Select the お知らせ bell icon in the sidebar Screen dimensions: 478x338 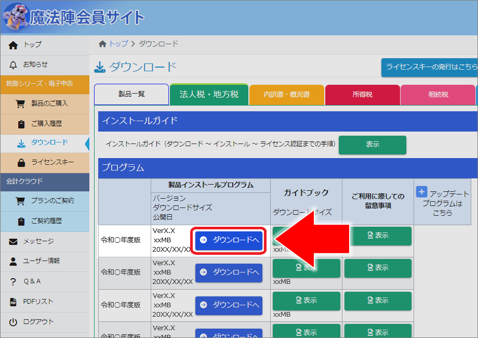(13, 65)
